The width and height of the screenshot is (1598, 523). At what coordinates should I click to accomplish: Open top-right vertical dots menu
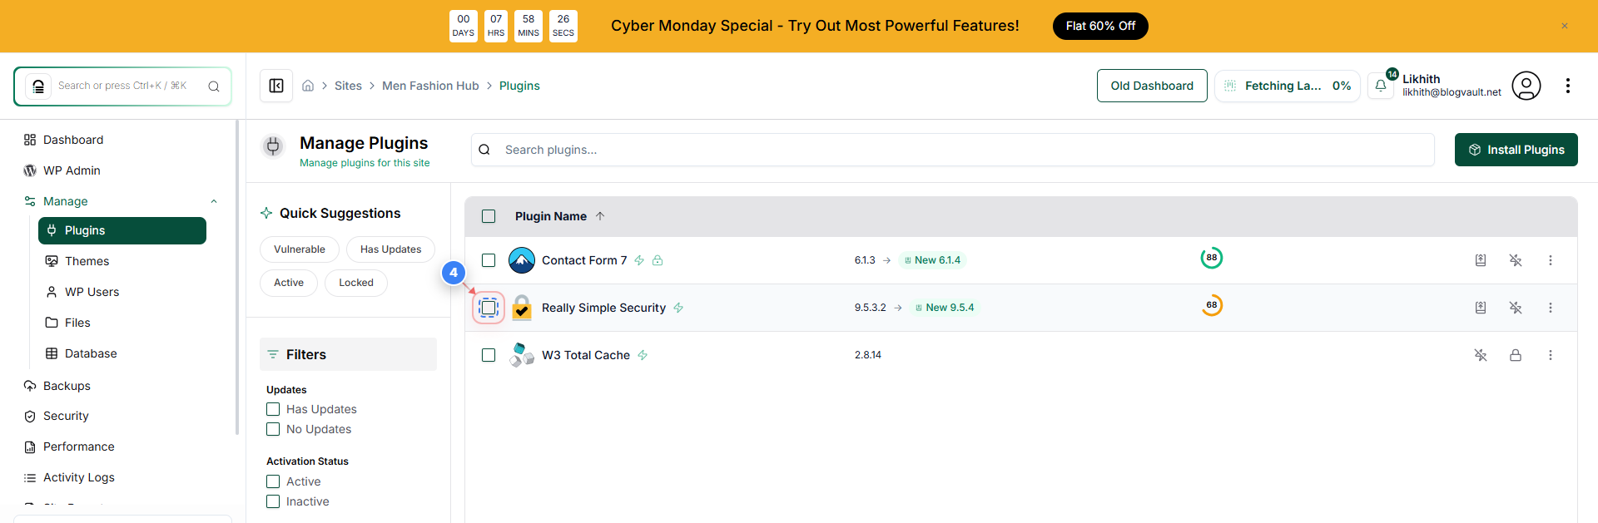tap(1567, 86)
